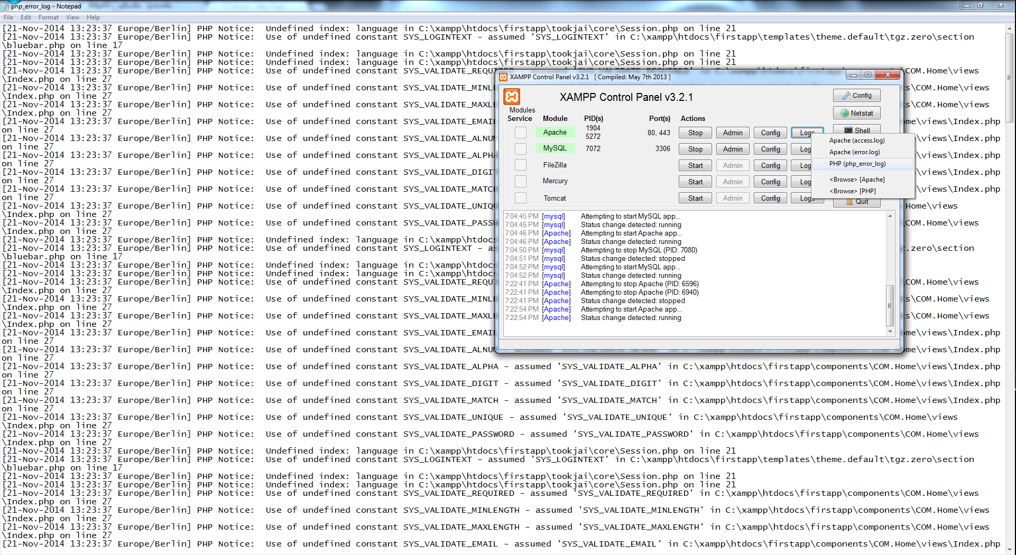This screenshot has height=555, width=1016.
Task: Maximize the Notepad window
Action: (x=981, y=5)
